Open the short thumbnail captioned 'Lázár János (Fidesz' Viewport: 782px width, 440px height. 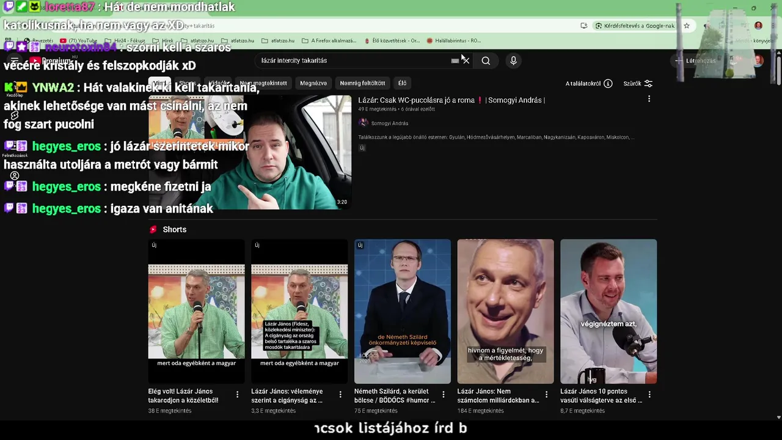click(x=299, y=311)
